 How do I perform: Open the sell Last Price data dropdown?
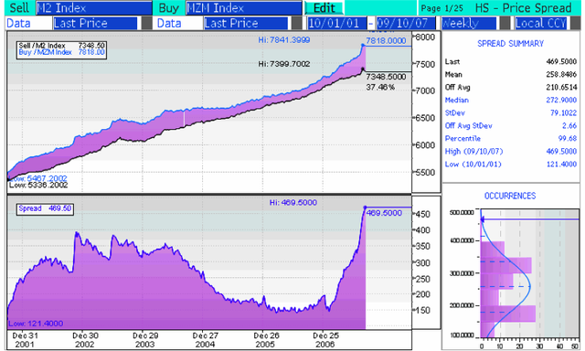coord(95,23)
